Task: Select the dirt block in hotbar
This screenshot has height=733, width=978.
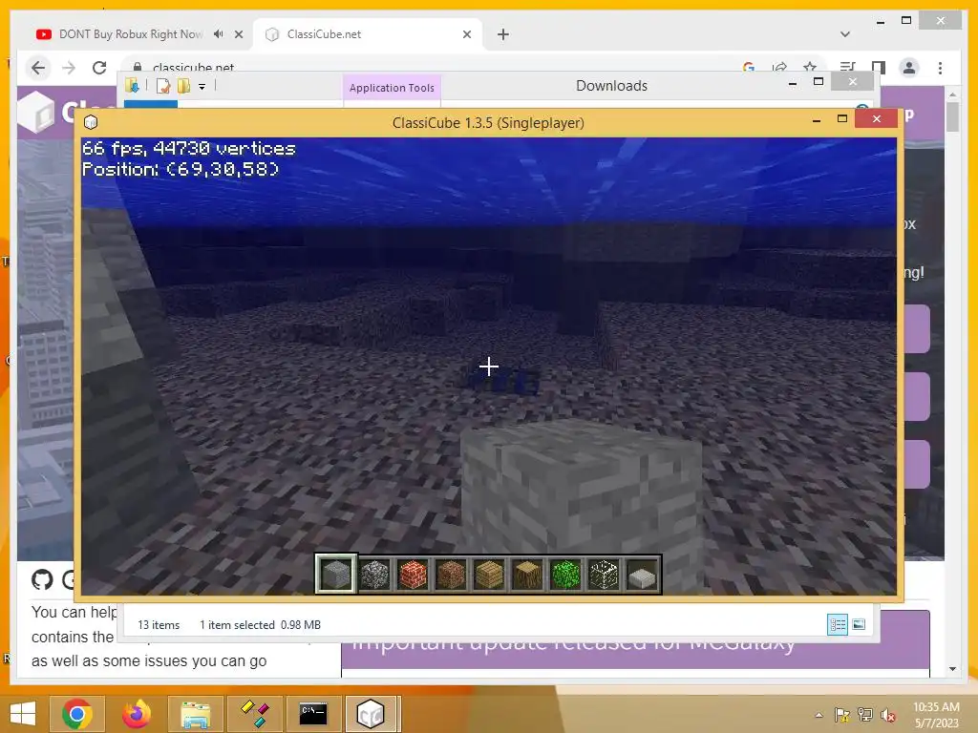Action: pyautogui.click(x=451, y=574)
